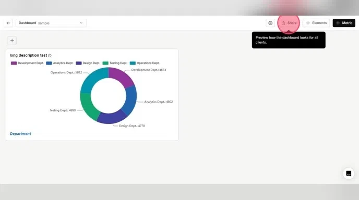Toggle Testing Dept. legend swatch
The width and height of the screenshot is (359, 200).
[x=105, y=63]
